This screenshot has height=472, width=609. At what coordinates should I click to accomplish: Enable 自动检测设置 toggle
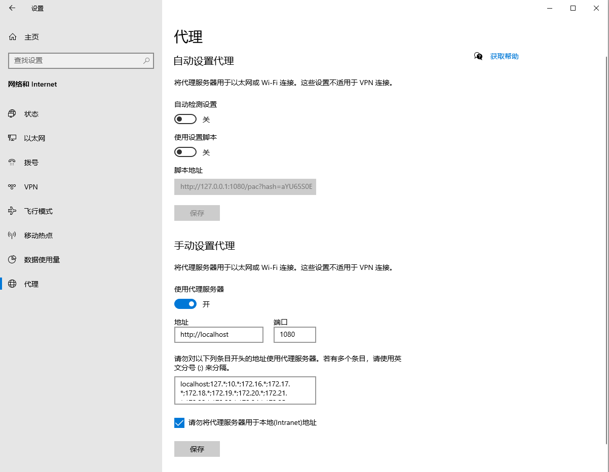[x=185, y=119]
